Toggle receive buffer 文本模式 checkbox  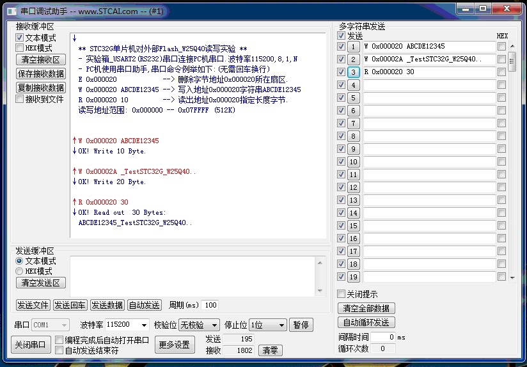[x=19, y=37]
